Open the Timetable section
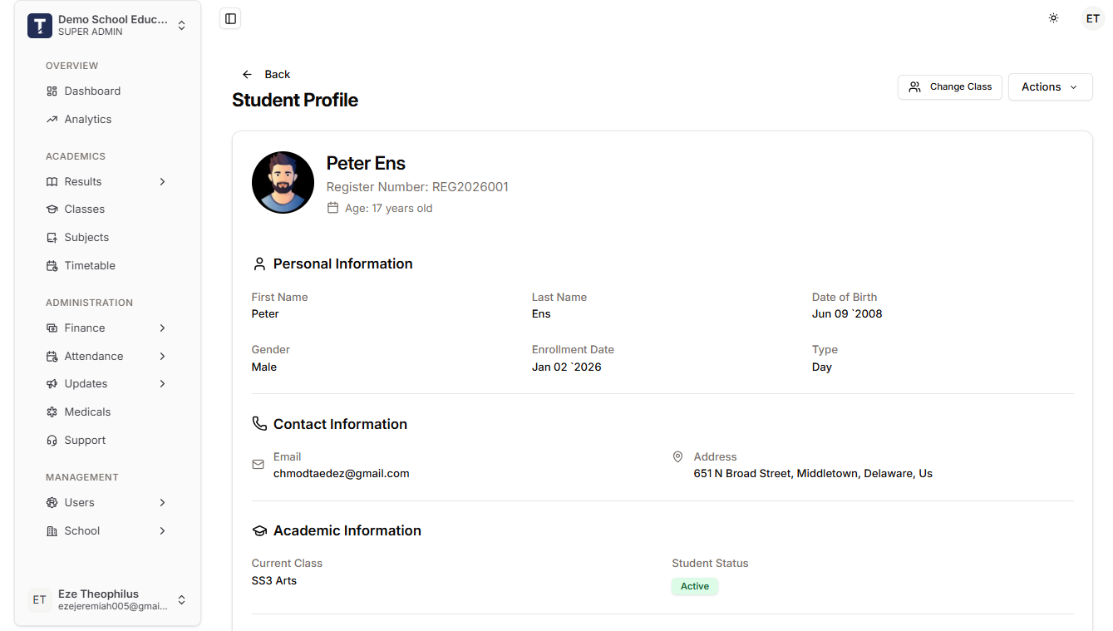1113x631 pixels. pyautogui.click(x=90, y=265)
